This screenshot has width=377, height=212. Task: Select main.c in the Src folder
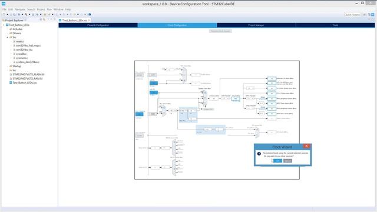(19, 42)
